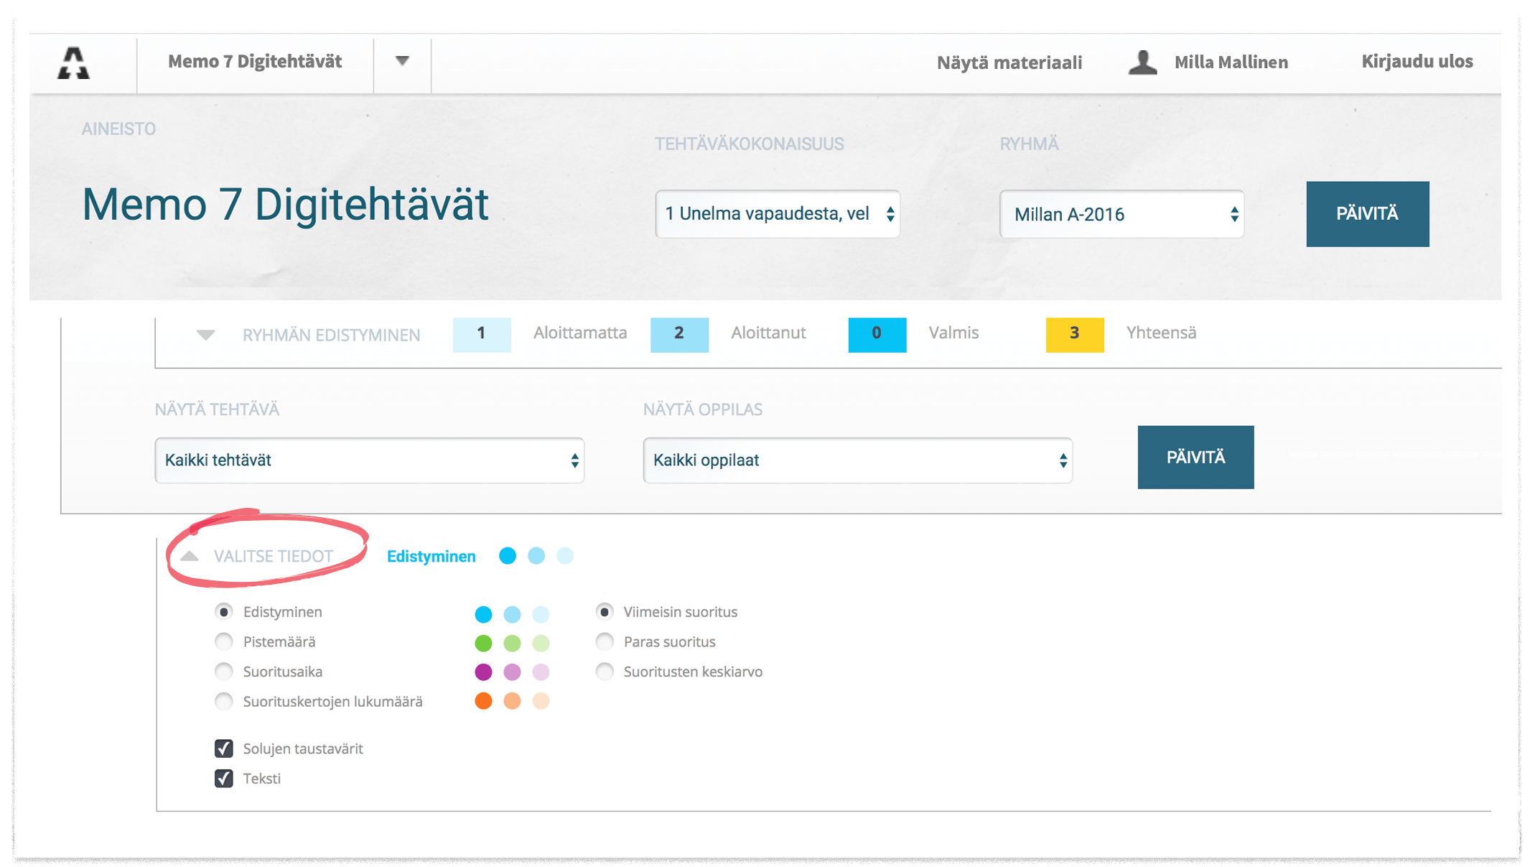Select the Suoritusaika radio button
The width and height of the screenshot is (1535, 867).
tap(224, 672)
